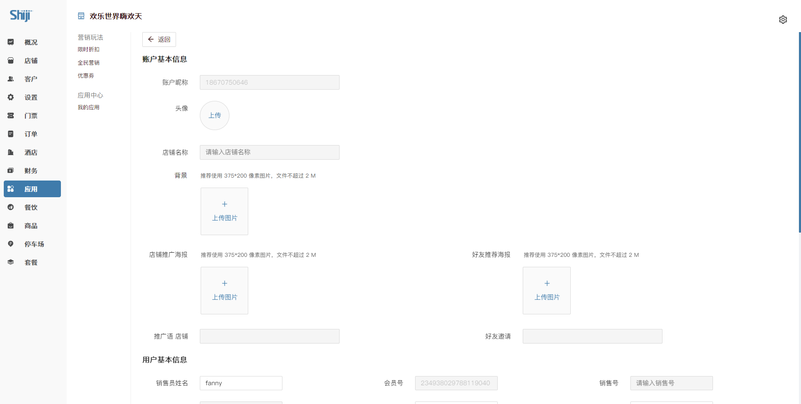801x404 pixels.
Task: Open settings gear icon at top right
Action: click(783, 20)
